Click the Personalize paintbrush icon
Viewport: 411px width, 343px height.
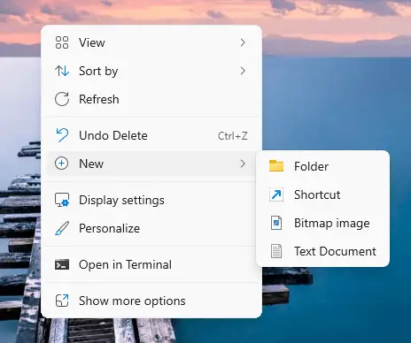point(62,228)
